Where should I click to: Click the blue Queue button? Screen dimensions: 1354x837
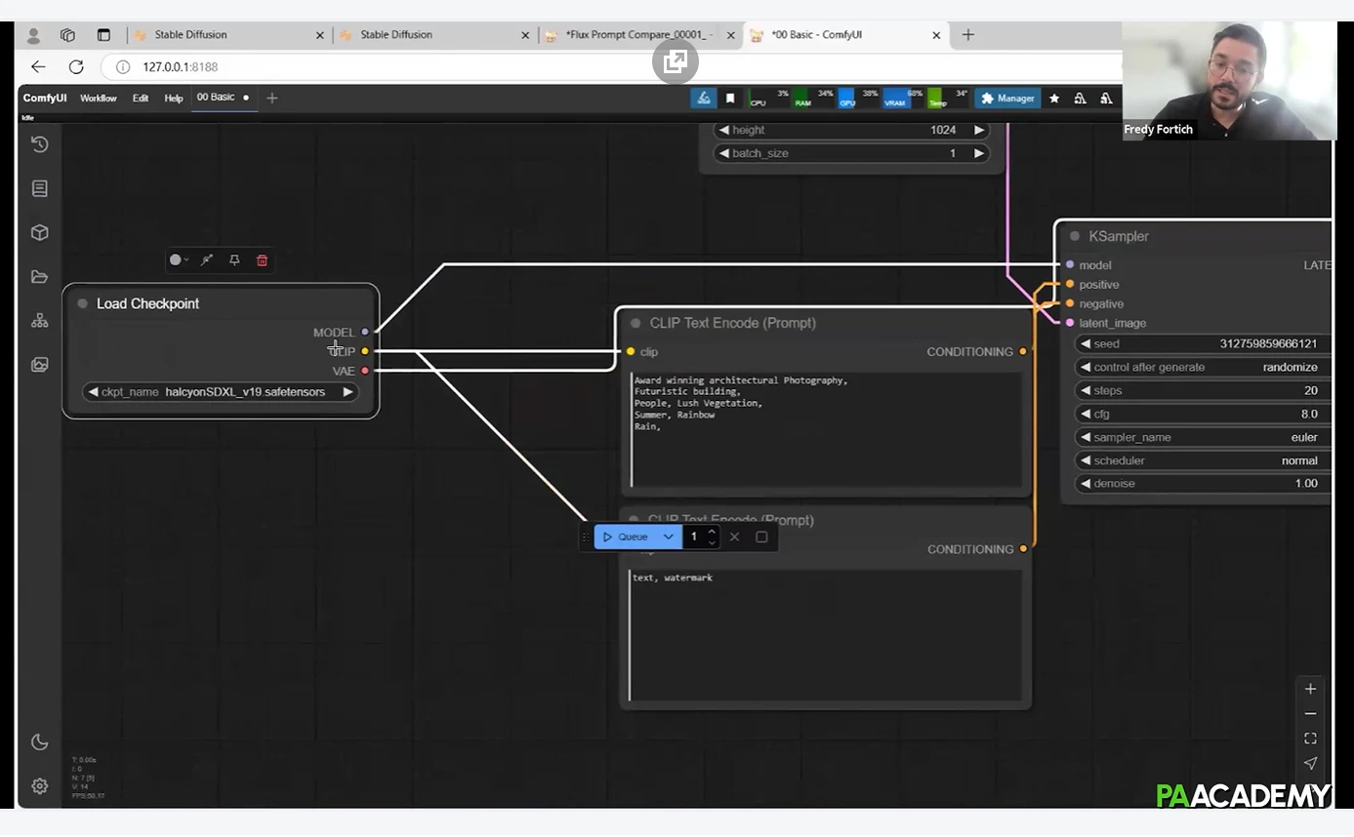pyautogui.click(x=626, y=537)
